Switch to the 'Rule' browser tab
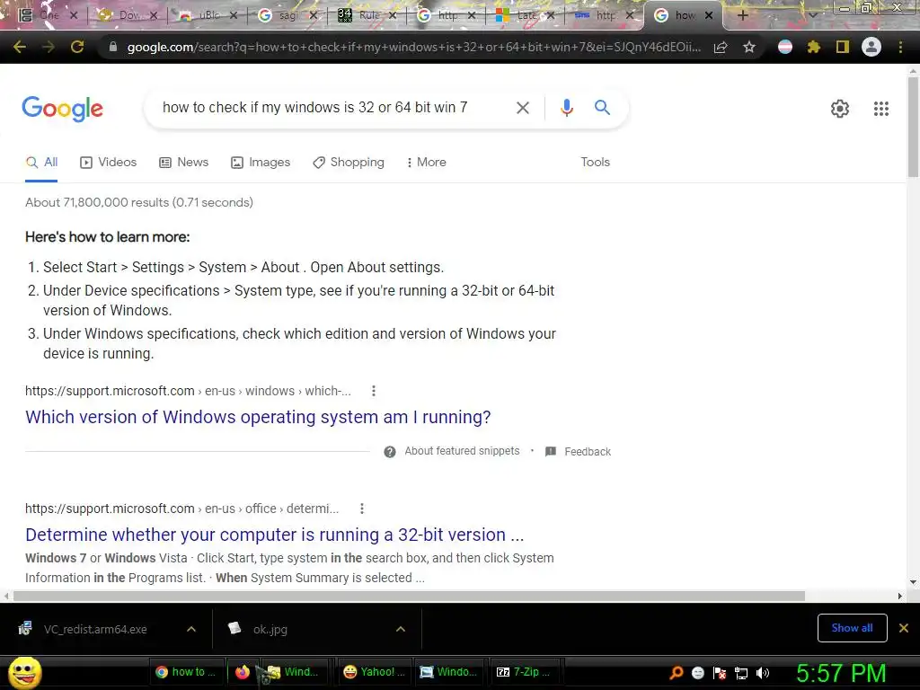The width and height of the screenshot is (920, 690). pos(367,15)
